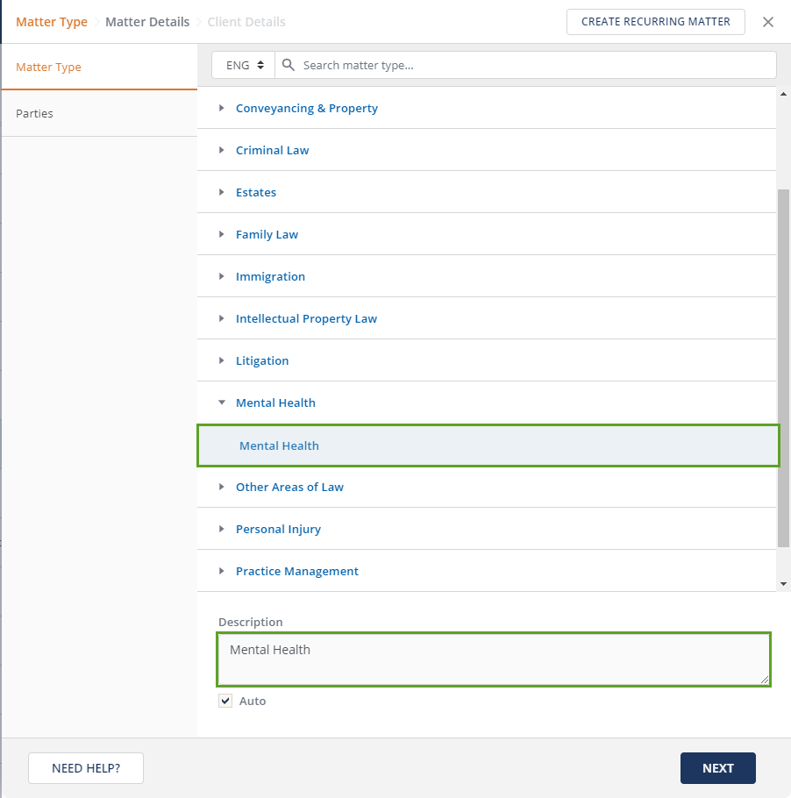Screen dimensions: 791x798
Task: Go to Matter Details breadcrumb step
Action: click(147, 22)
